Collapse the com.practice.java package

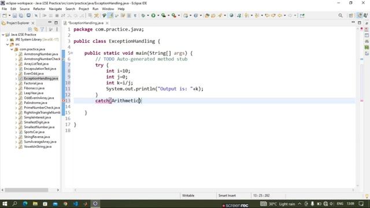12,49
